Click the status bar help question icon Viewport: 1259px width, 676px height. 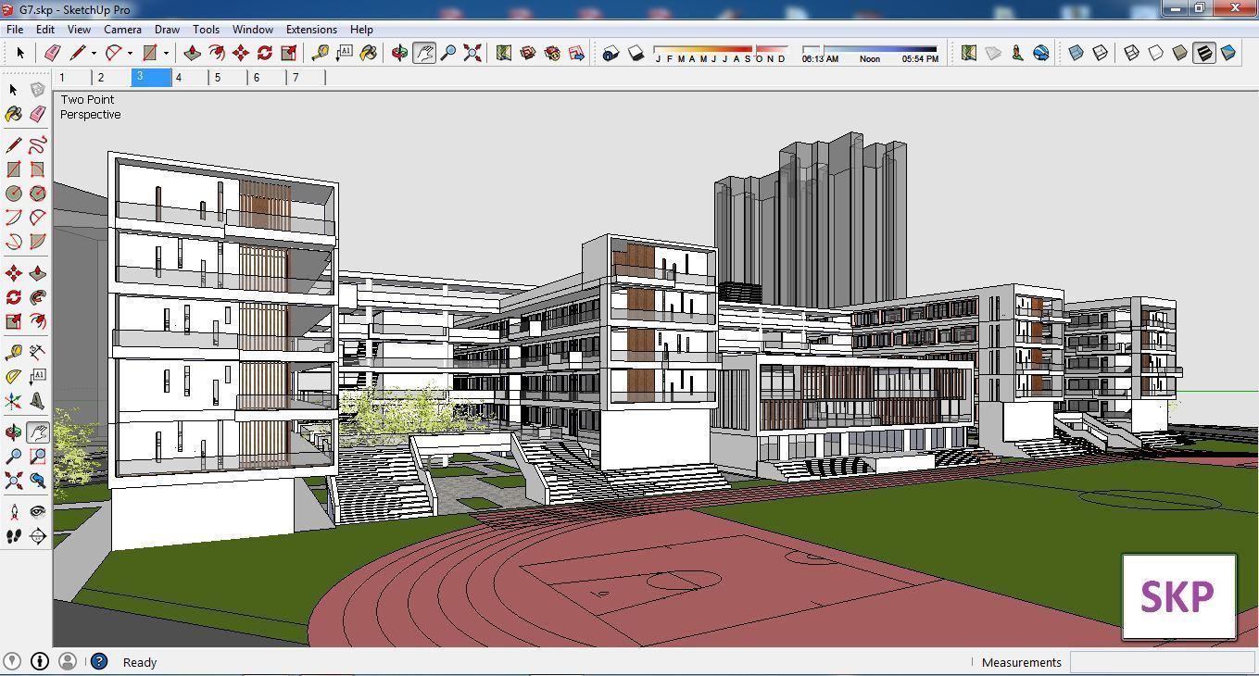pyautogui.click(x=99, y=661)
